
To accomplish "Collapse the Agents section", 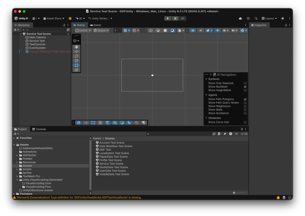I will (x=206, y=95).
